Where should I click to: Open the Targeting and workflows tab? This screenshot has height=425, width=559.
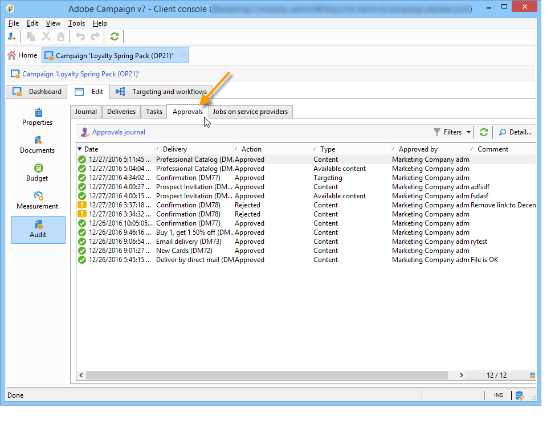tap(161, 92)
